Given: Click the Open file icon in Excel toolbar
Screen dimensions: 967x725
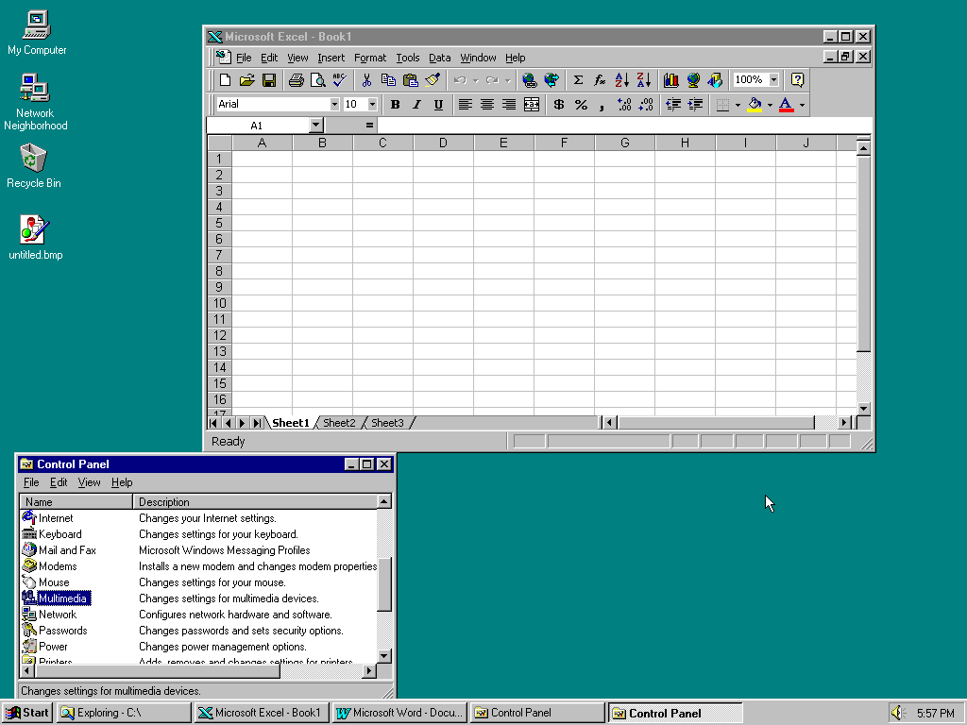Looking at the screenshot, I should pos(247,80).
